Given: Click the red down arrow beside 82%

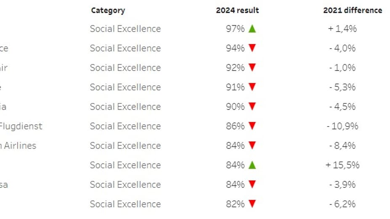Looking at the screenshot, I should [252, 204].
